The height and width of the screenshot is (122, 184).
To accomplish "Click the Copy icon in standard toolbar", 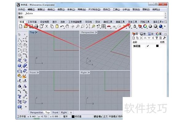I will tap(52, 26).
